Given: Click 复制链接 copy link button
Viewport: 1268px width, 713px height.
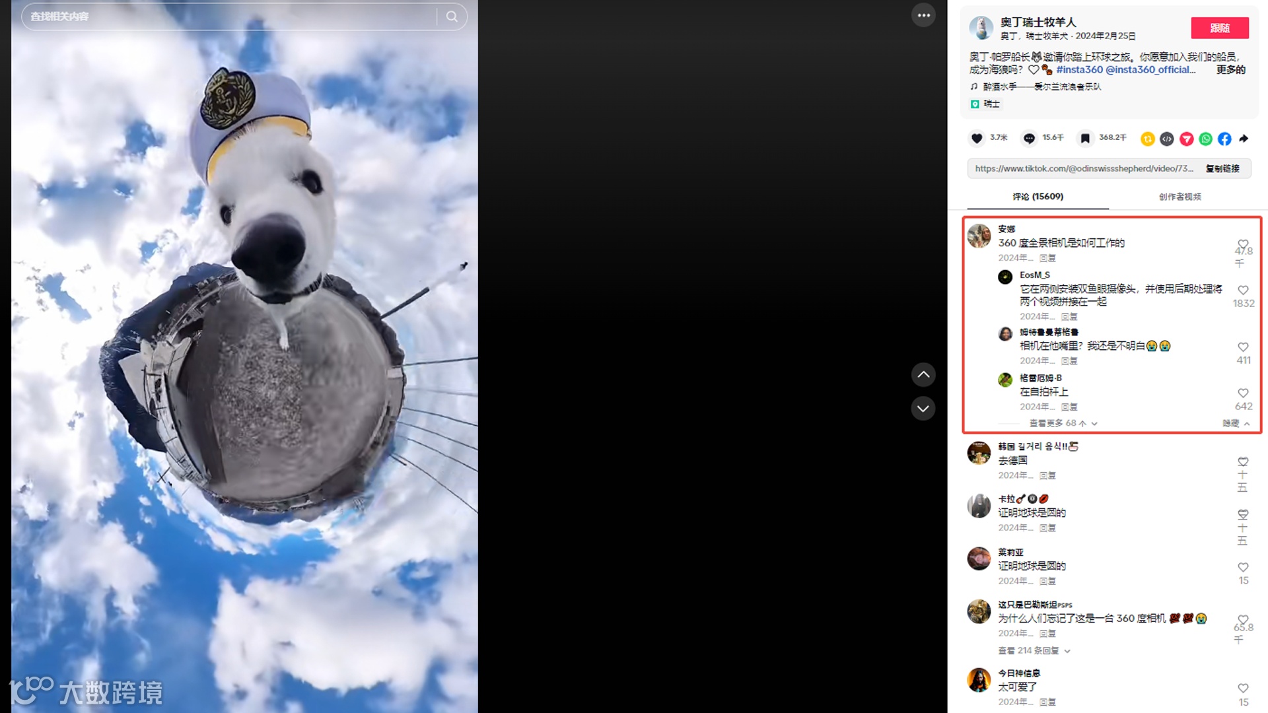Looking at the screenshot, I should pos(1222,168).
